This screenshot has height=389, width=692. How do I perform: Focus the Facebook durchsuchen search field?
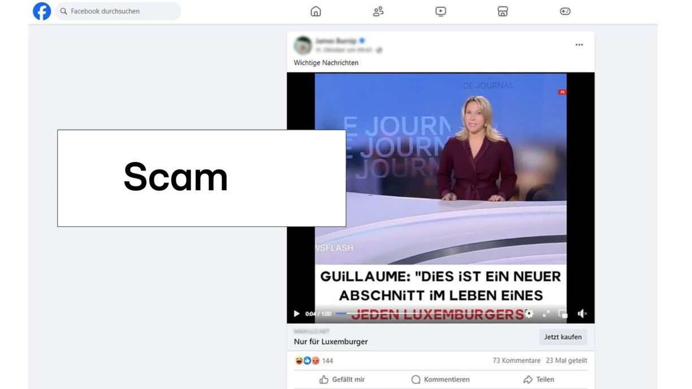click(x=118, y=11)
